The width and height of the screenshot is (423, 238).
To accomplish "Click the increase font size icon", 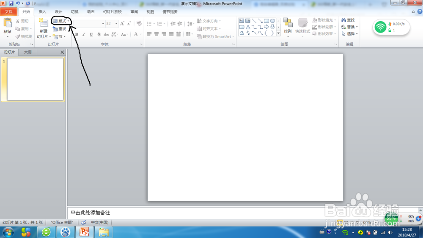I will 122,24.
